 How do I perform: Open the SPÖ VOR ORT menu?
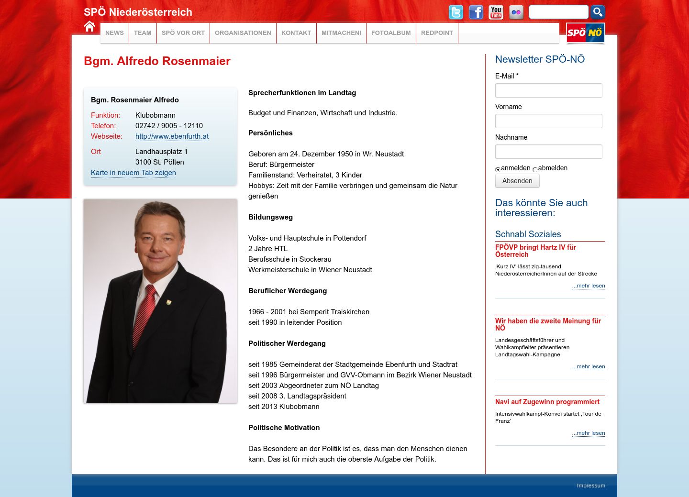(x=183, y=33)
